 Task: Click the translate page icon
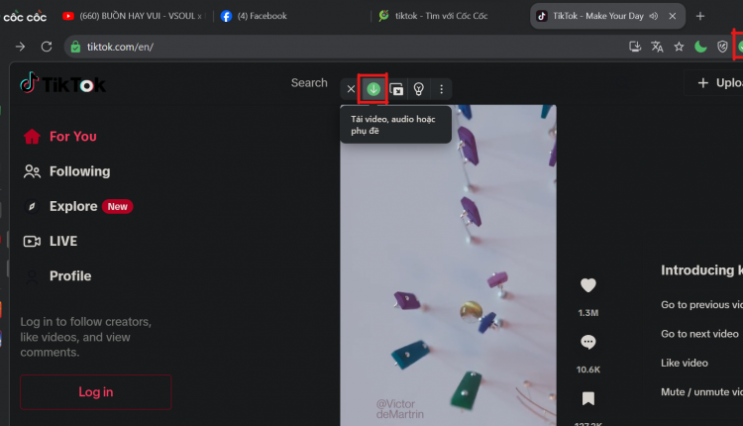click(657, 47)
